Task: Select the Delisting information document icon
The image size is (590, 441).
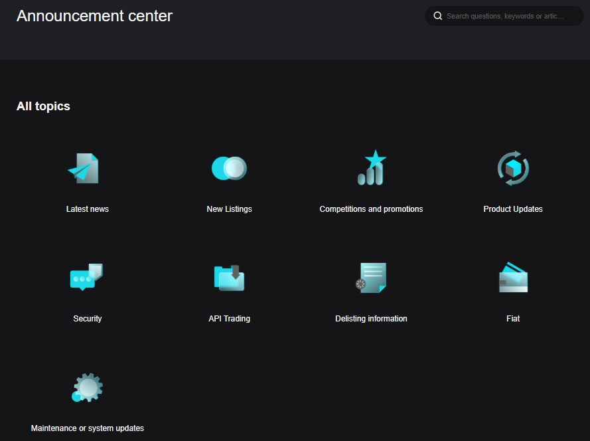Action: pos(371,278)
